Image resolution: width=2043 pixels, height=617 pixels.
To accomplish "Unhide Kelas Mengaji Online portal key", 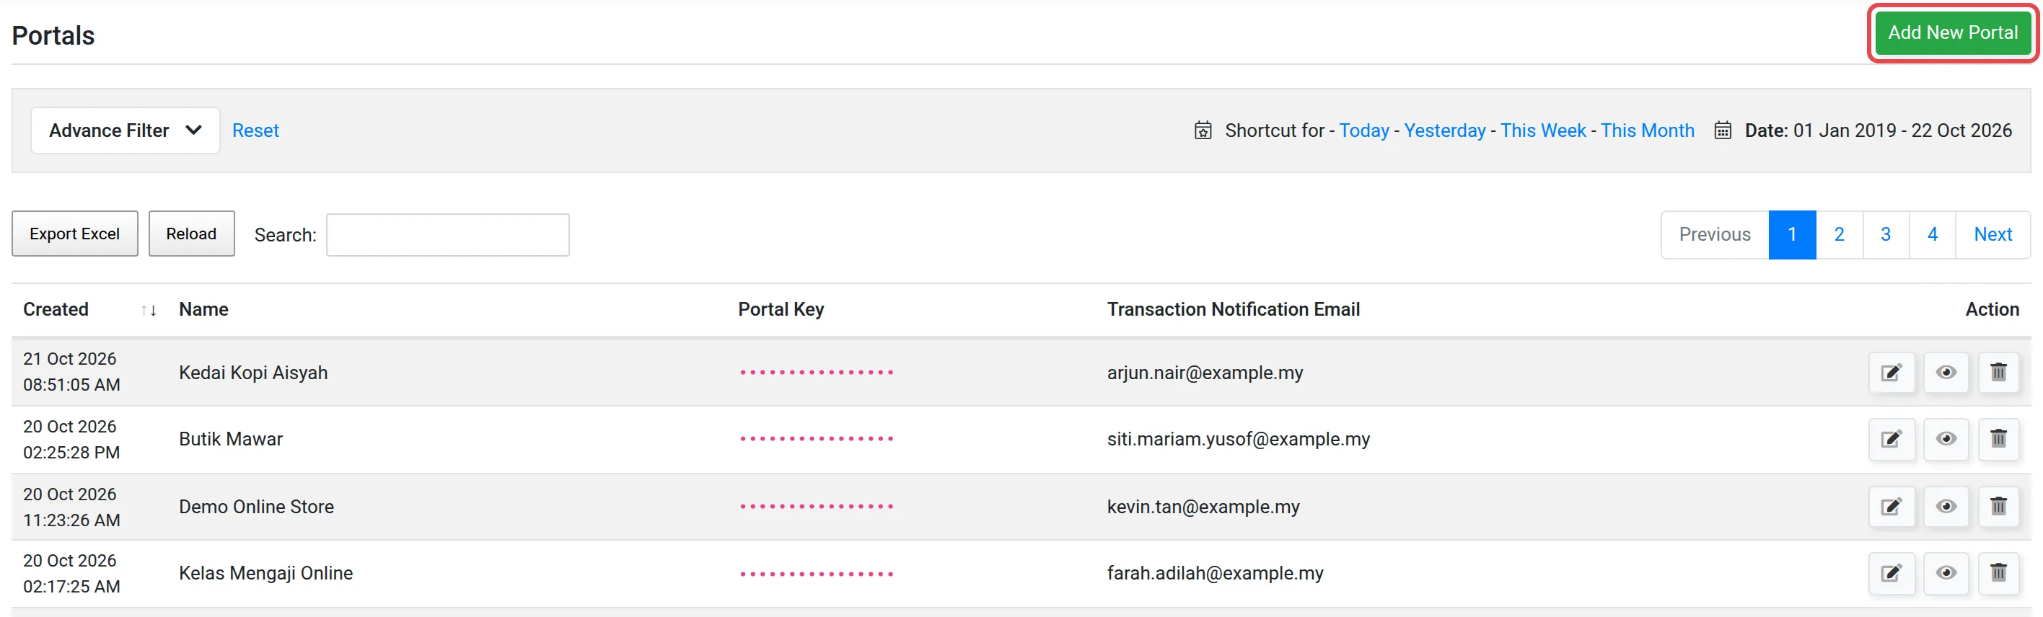I will pos(1946,572).
